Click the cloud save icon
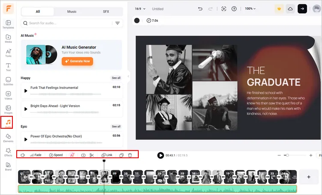The image size is (322, 195). coord(290,9)
